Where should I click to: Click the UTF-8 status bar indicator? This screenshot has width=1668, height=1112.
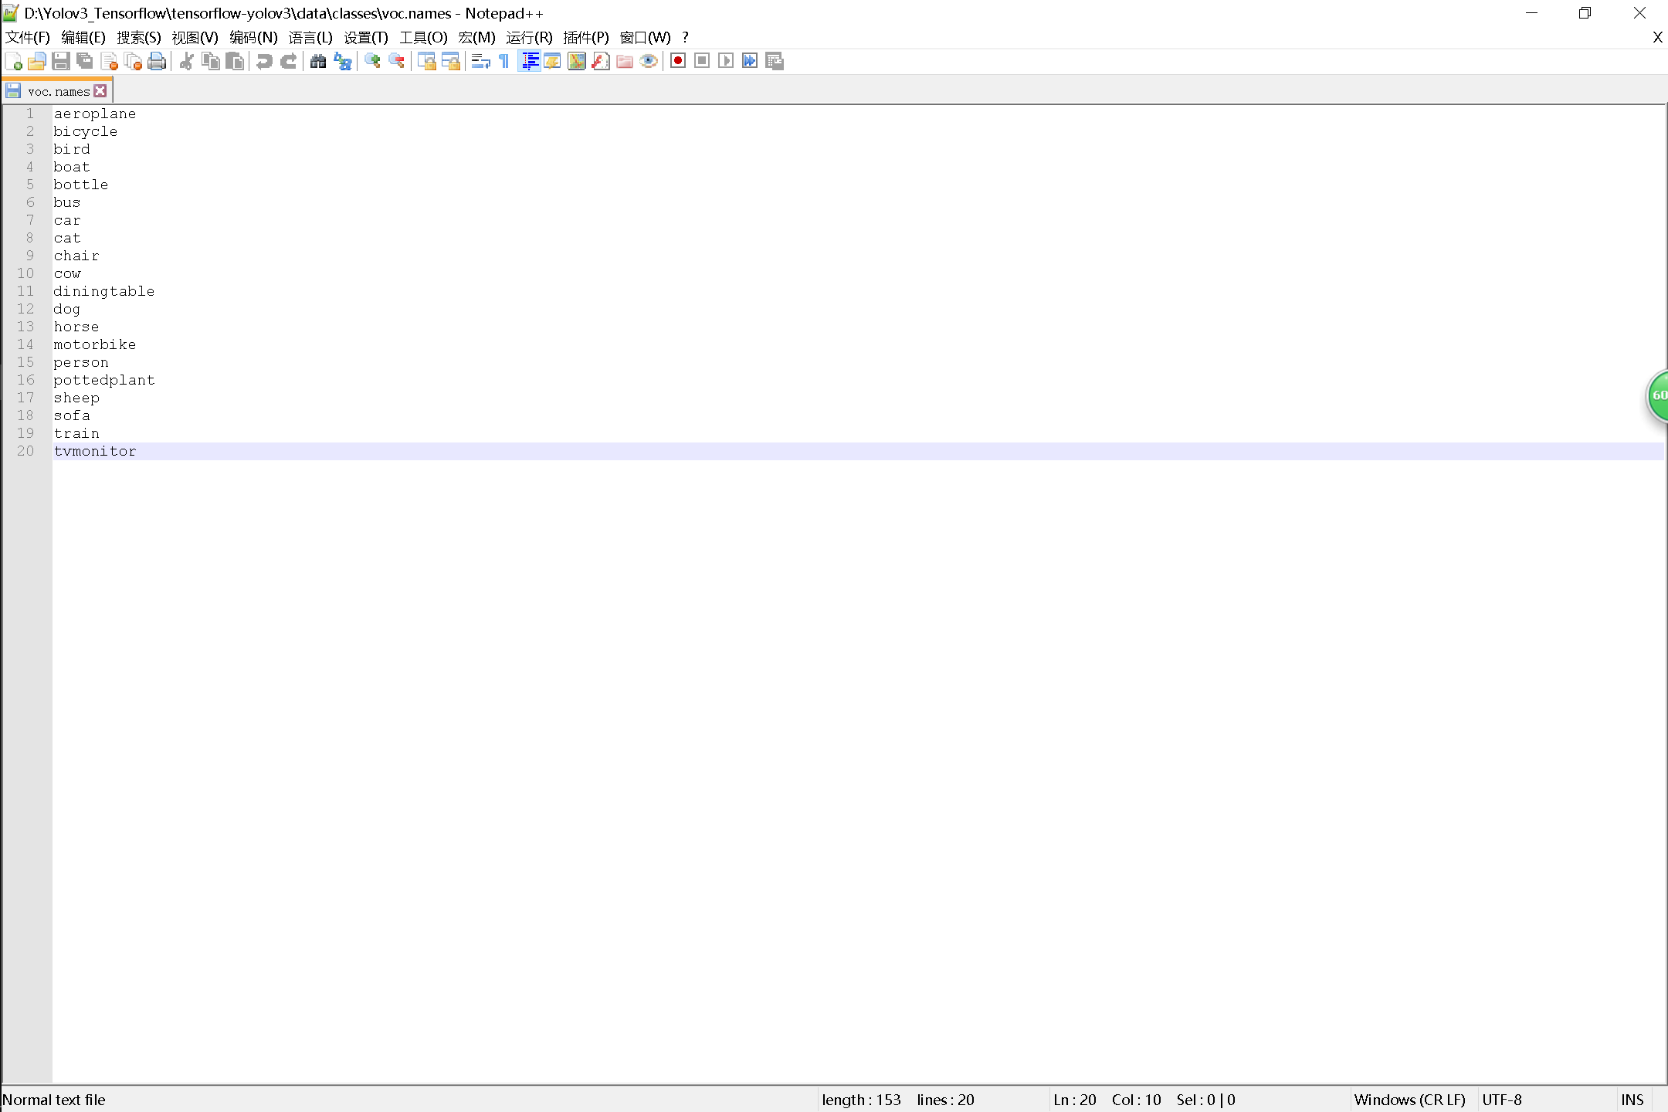(x=1501, y=1100)
